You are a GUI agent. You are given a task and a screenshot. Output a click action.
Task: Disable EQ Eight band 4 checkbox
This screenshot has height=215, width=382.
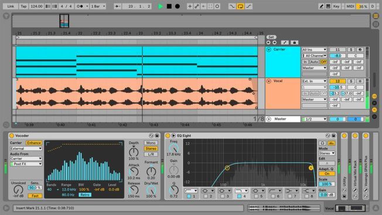(239, 196)
